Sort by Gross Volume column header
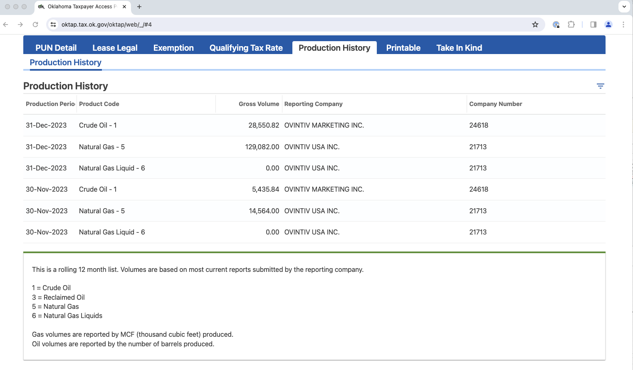 [x=259, y=104]
